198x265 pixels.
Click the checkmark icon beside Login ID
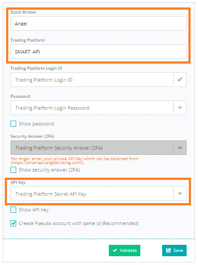click(180, 79)
